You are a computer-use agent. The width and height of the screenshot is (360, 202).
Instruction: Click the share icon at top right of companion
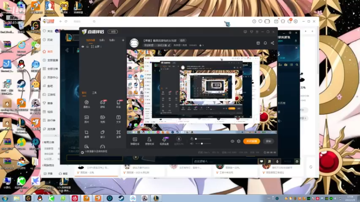point(272,43)
